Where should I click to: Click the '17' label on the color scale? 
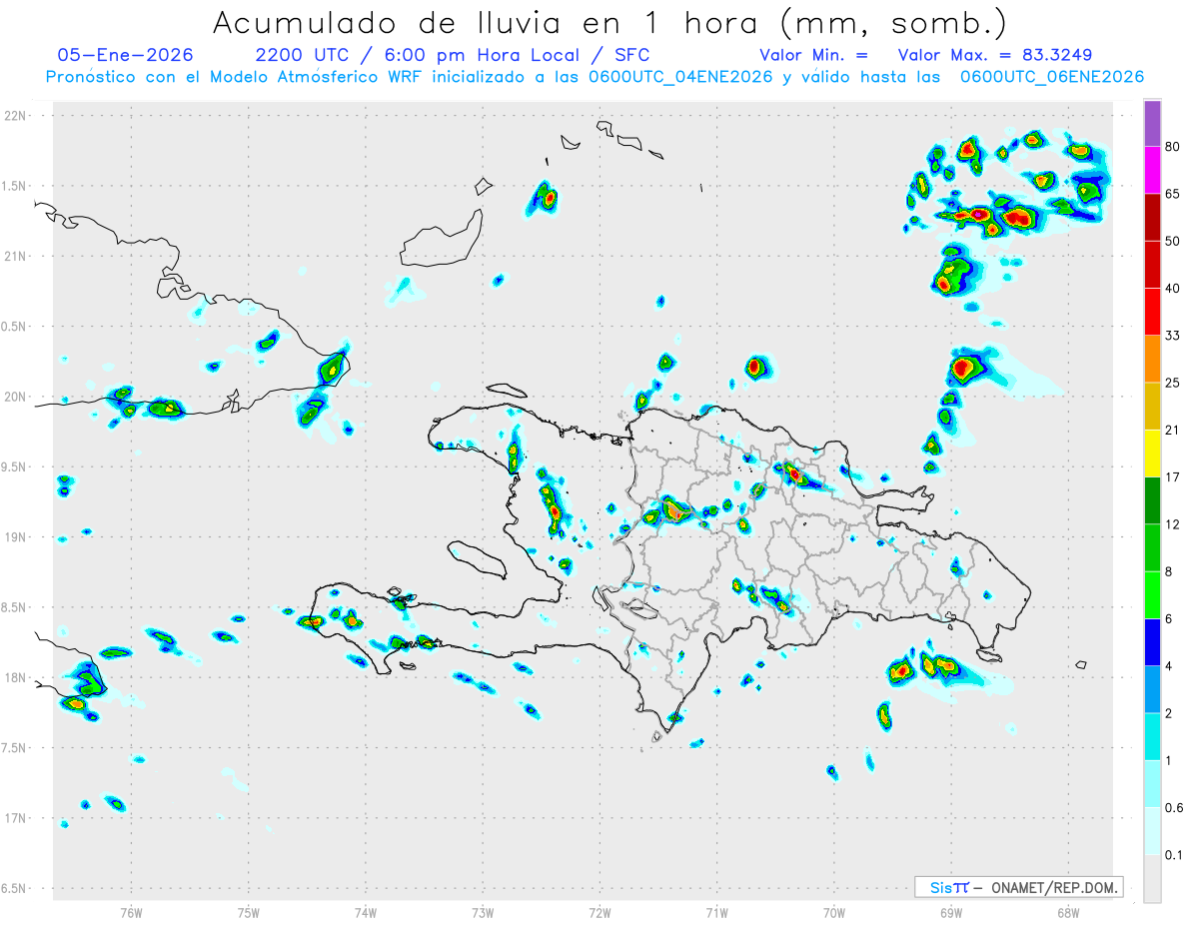pos(1173,476)
